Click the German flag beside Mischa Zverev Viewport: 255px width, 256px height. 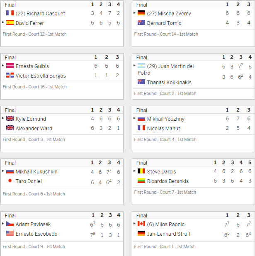point(141,13)
